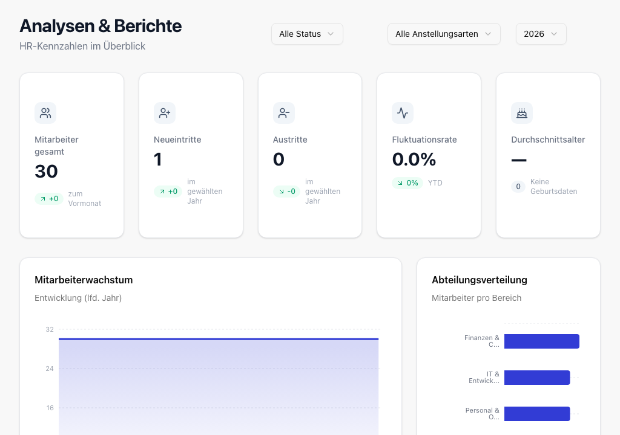Click the HR-Kennzahlen im Überblick subtitle

point(82,46)
